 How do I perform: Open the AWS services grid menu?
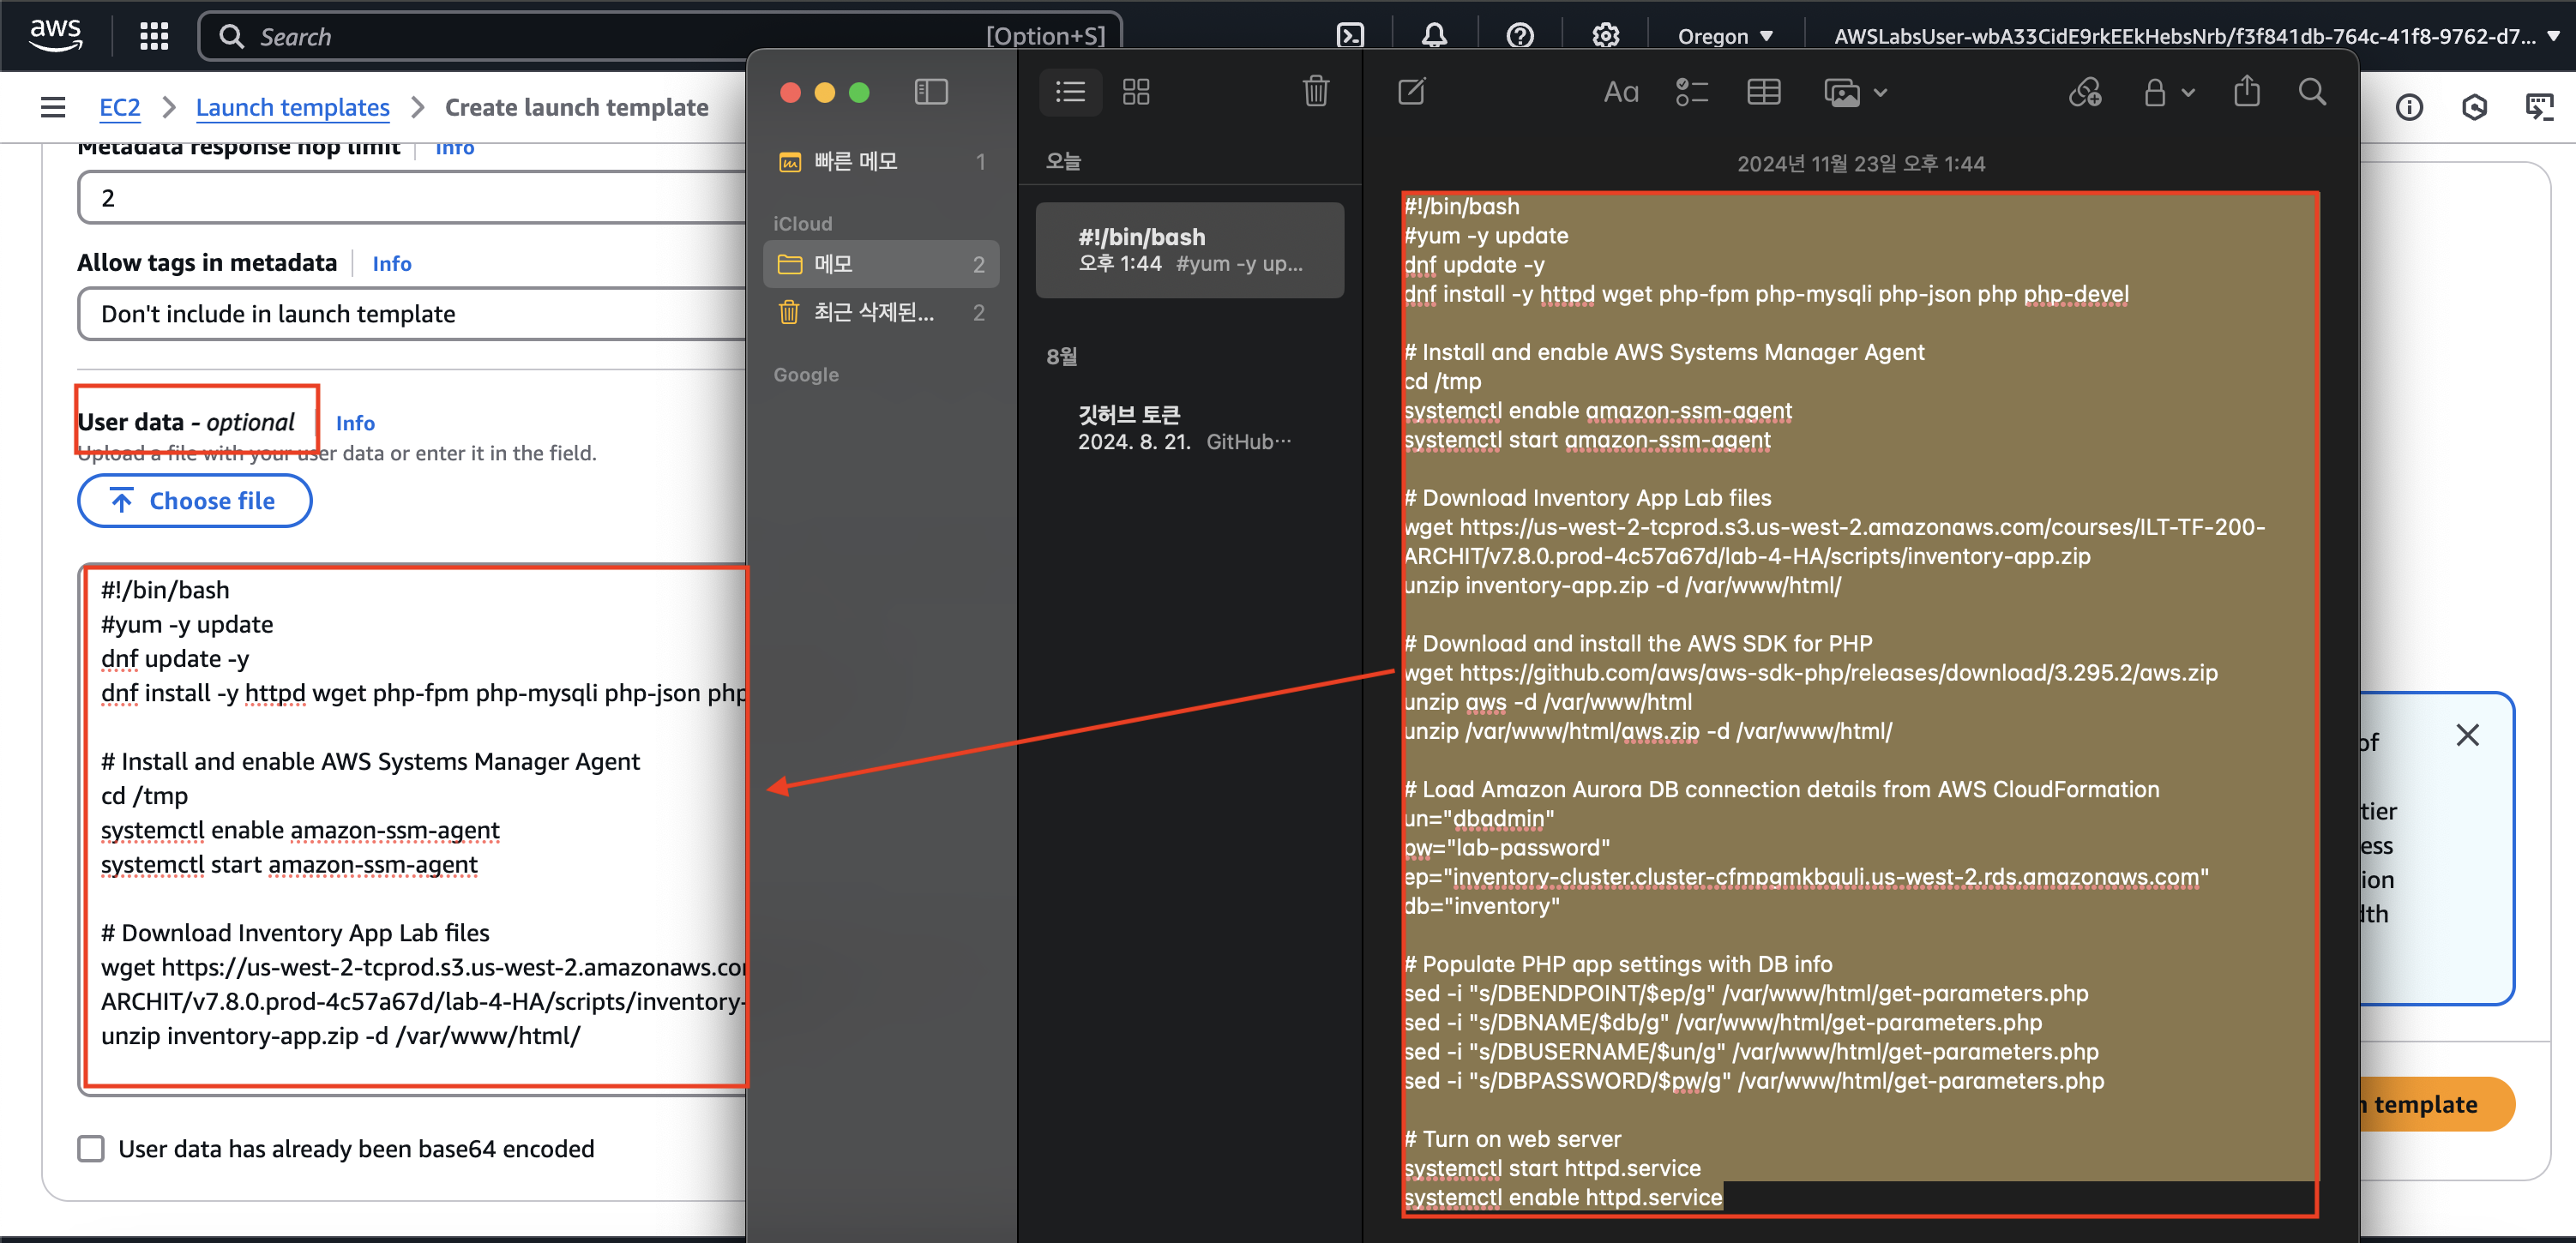coord(154,36)
